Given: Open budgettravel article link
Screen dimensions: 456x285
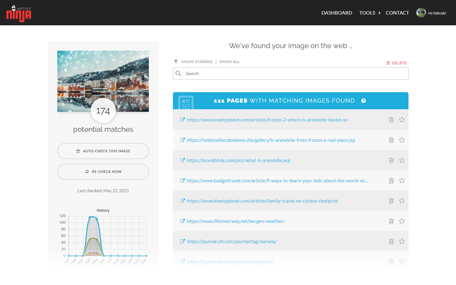Looking at the screenshot, I should [x=277, y=181].
